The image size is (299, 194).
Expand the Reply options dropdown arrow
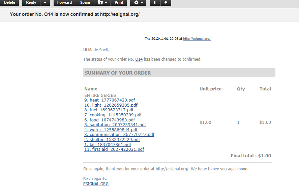coord(45,3)
